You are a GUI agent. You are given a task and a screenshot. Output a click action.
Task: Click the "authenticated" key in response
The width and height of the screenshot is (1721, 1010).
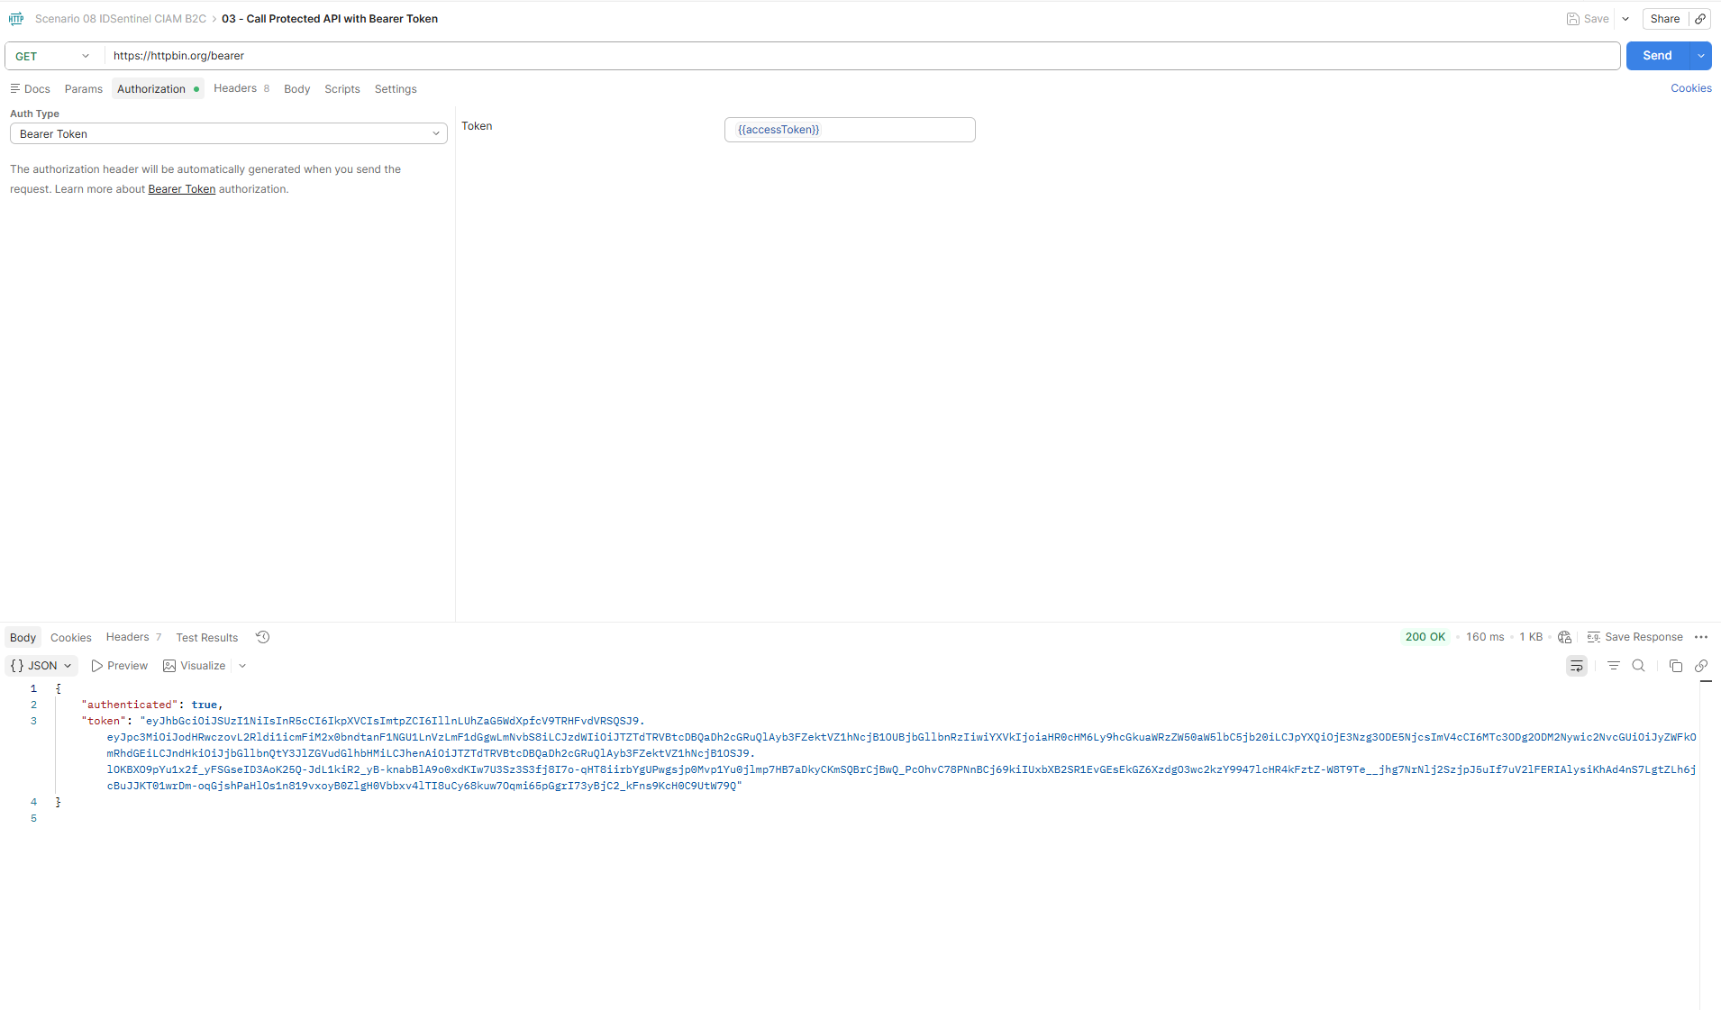coord(130,705)
